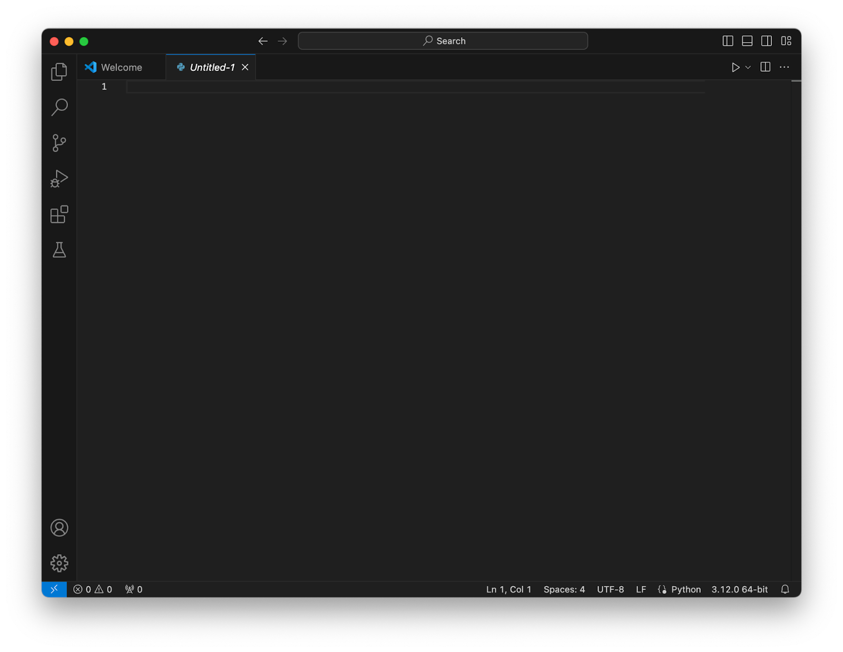Click line number 1 in gutter
843x652 pixels.
104,87
